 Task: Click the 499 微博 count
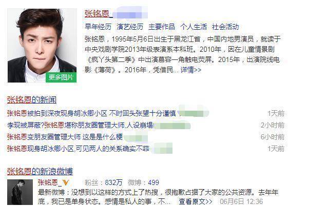click(x=154, y=182)
